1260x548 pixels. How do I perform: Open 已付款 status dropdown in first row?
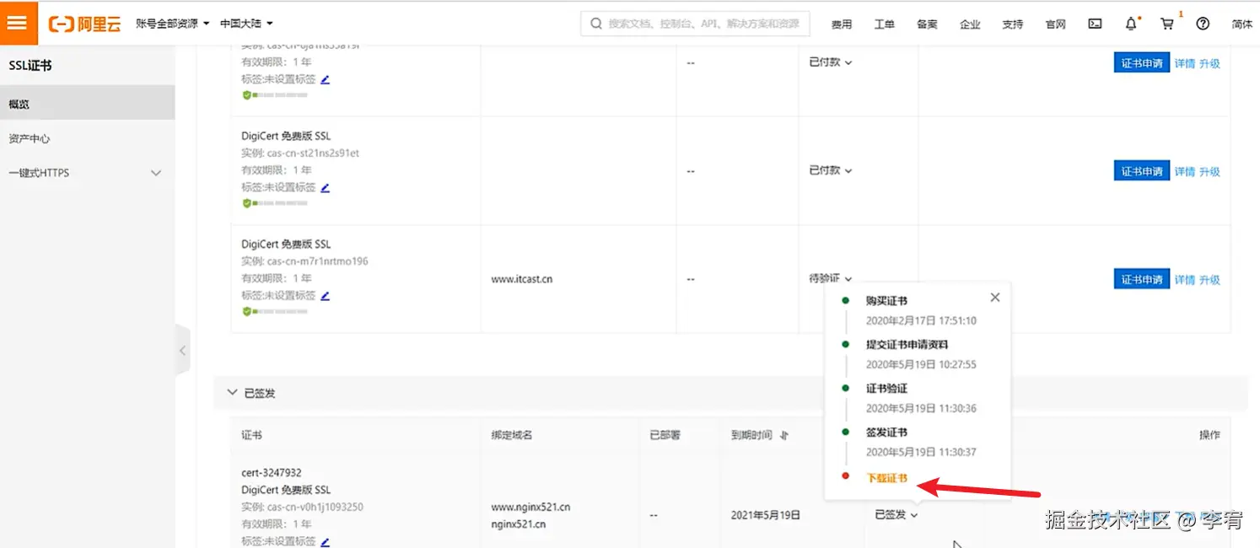(830, 62)
